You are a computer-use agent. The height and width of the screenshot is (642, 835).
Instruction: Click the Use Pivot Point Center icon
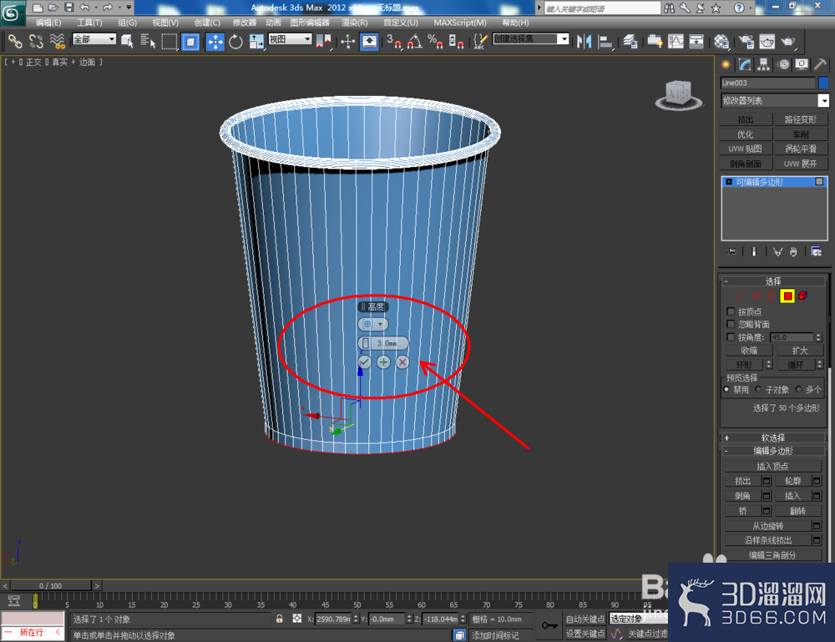323,41
